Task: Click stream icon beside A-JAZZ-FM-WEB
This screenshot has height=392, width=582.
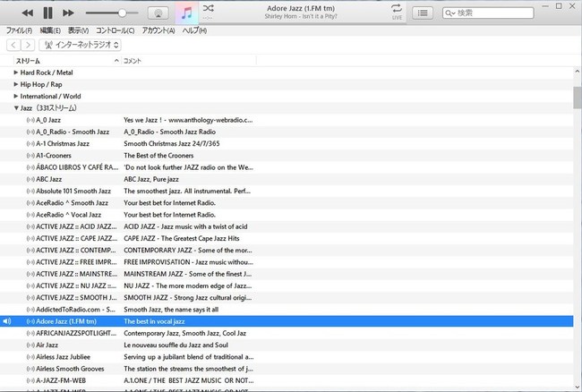Action: click(x=30, y=381)
